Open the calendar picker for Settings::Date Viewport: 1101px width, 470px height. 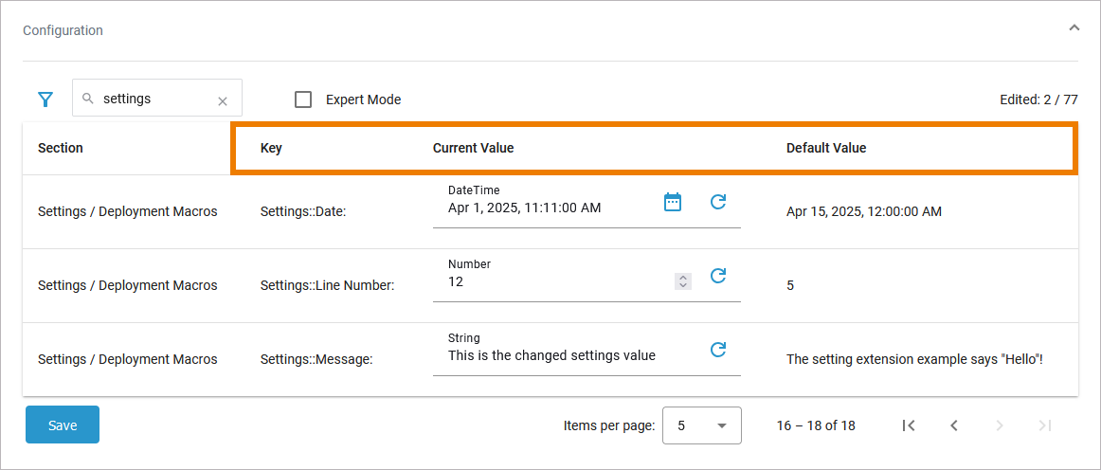pos(673,202)
